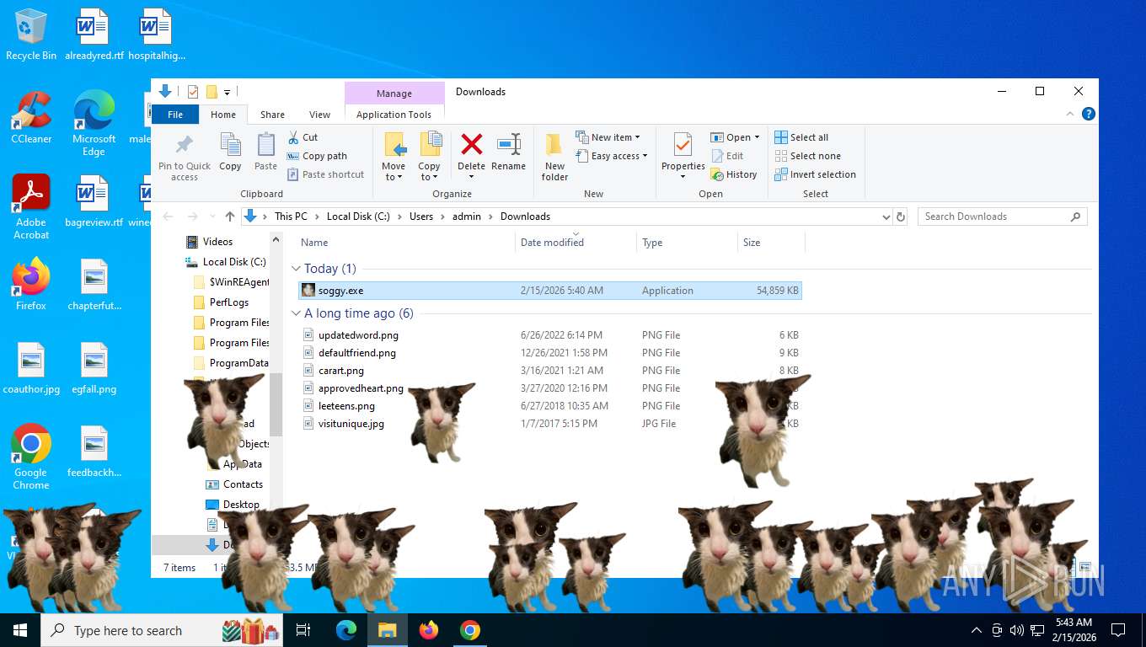Open the Application Tools tab
This screenshot has height=647, width=1146.
[394, 115]
